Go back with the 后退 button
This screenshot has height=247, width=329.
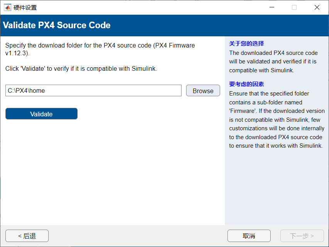[x=27, y=236]
